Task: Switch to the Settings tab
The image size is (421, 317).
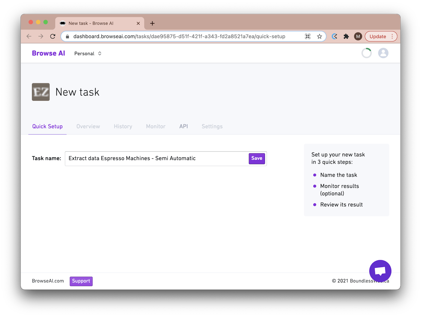Action: point(212,126)
